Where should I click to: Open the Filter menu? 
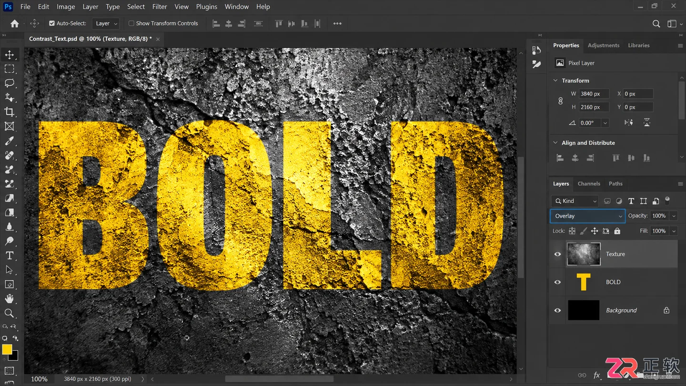pyautogui.click(x=160, y=7)
